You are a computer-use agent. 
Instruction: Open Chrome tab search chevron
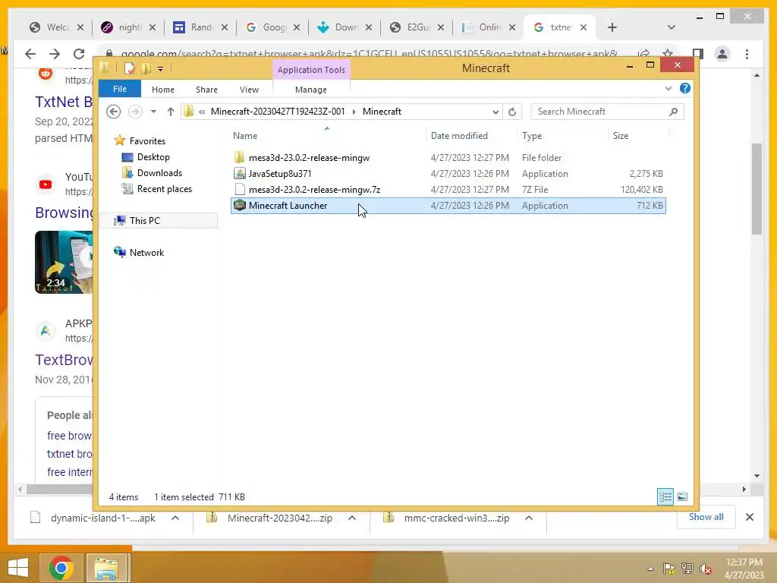click(672, 27)
